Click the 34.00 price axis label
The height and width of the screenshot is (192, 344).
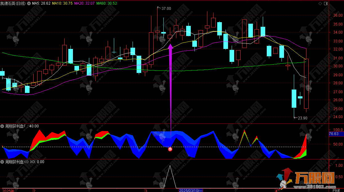click(338, 32)
